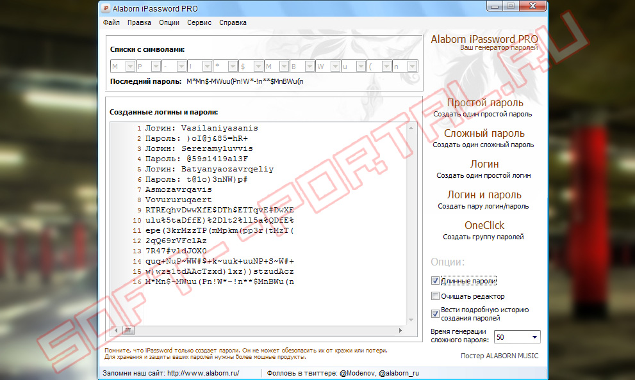Click editor line 14 starting with 'quq+NuP'

(220, 261)
